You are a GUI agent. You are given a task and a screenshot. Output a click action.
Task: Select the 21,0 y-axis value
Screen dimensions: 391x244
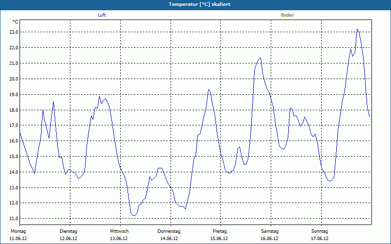[x=14, y=63]
